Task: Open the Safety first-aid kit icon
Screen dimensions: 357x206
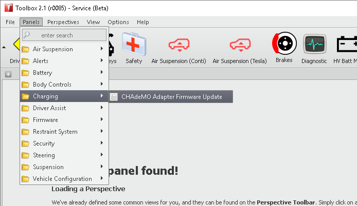Action: point(133,46)
